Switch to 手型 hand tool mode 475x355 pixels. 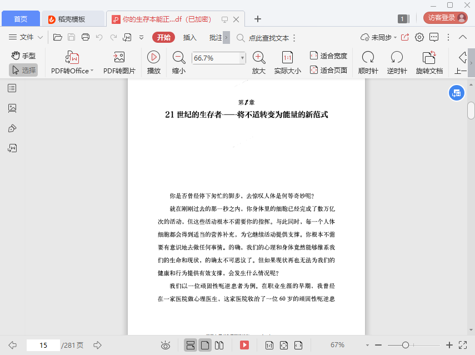point(23,56)
